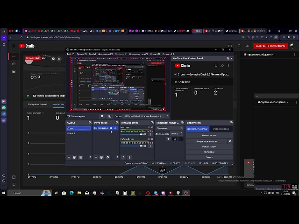Open the Help menu in OBS
This screenshot has height=224, width=299.
pyautogui.click(x=168, y=54)
